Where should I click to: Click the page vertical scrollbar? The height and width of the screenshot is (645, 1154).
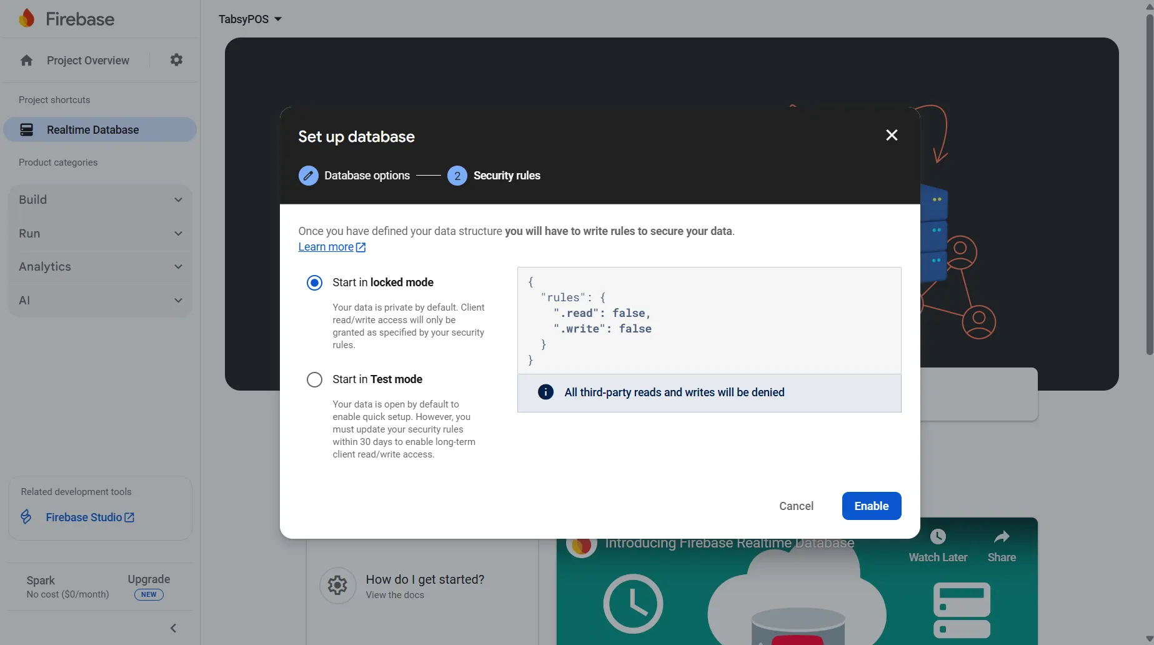[x=1149, y=184]
